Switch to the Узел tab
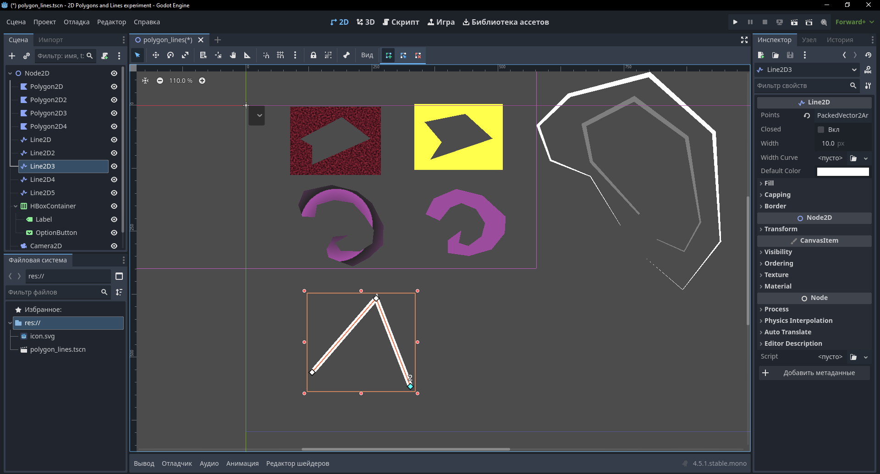Image resolution: width=880 pixels, height=474 pixels. (x=809, y=40)
